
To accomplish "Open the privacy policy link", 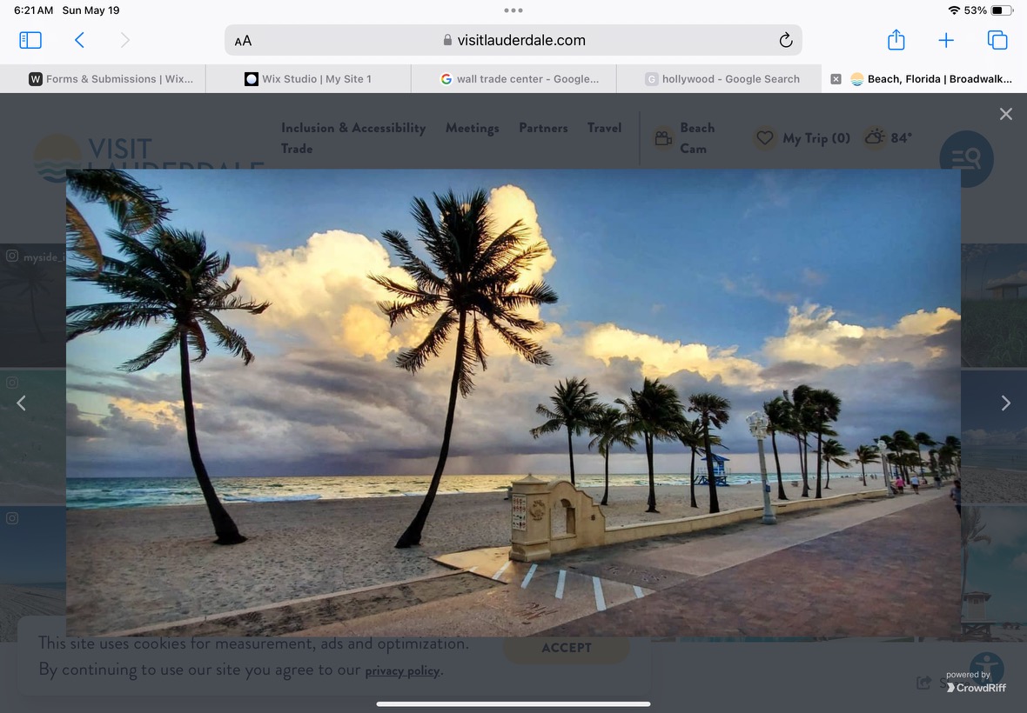I will coord(402,670).
